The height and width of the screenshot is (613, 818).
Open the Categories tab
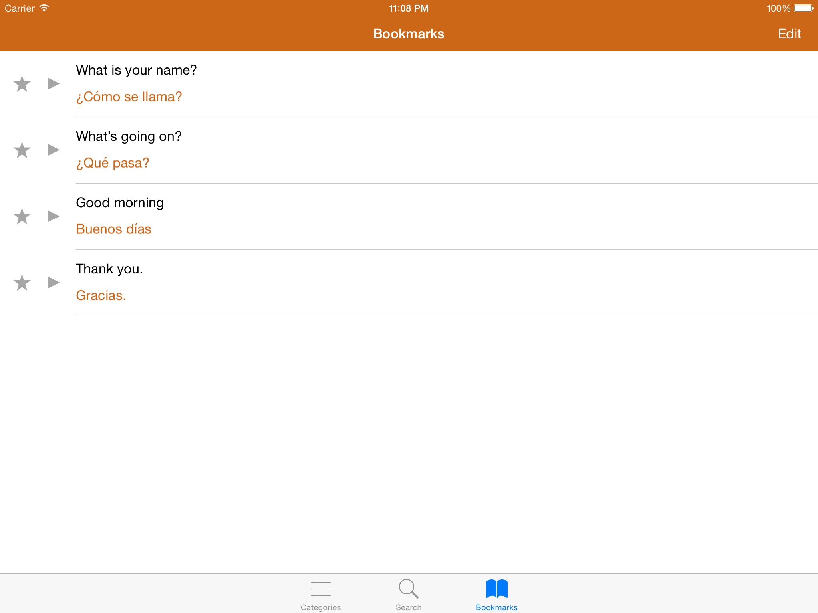[x=321, y=595]
